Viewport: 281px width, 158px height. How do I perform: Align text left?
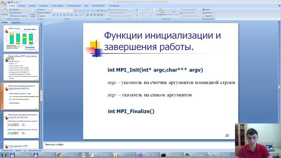(88, 15)
